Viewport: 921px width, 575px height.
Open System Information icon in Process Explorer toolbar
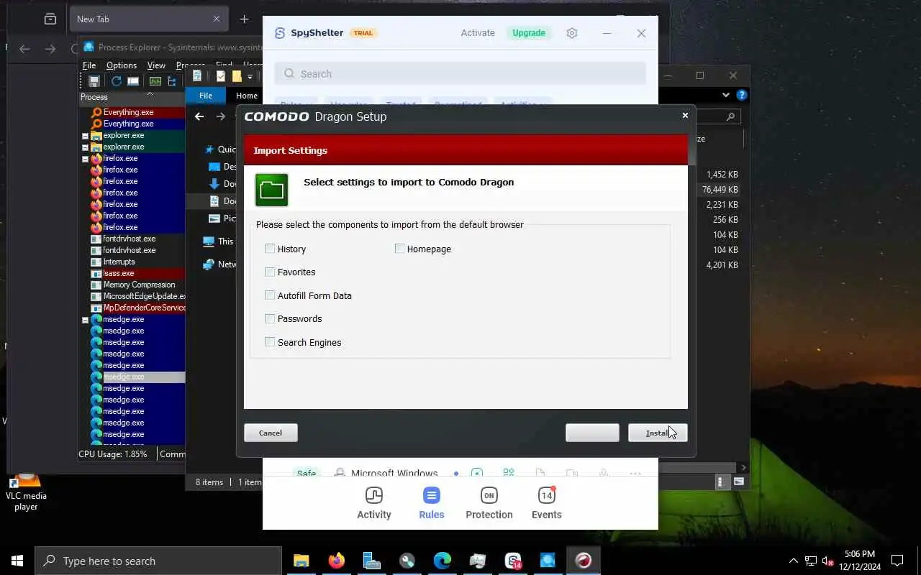pos(133,81)
